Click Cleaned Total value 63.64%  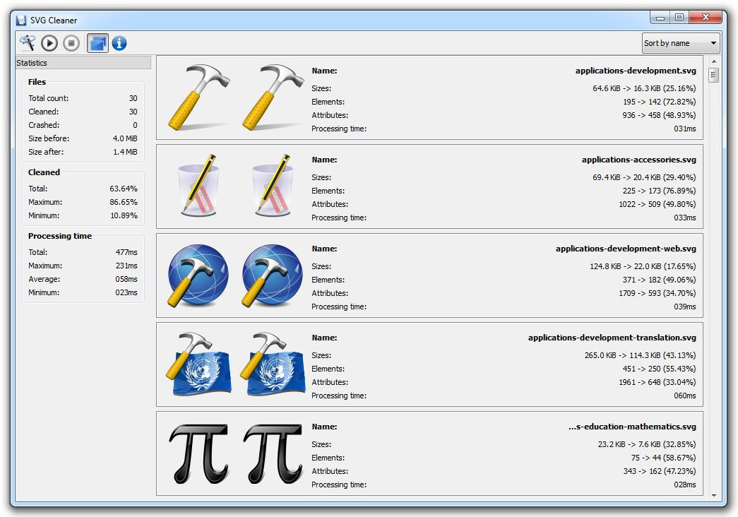click(124, 189)
